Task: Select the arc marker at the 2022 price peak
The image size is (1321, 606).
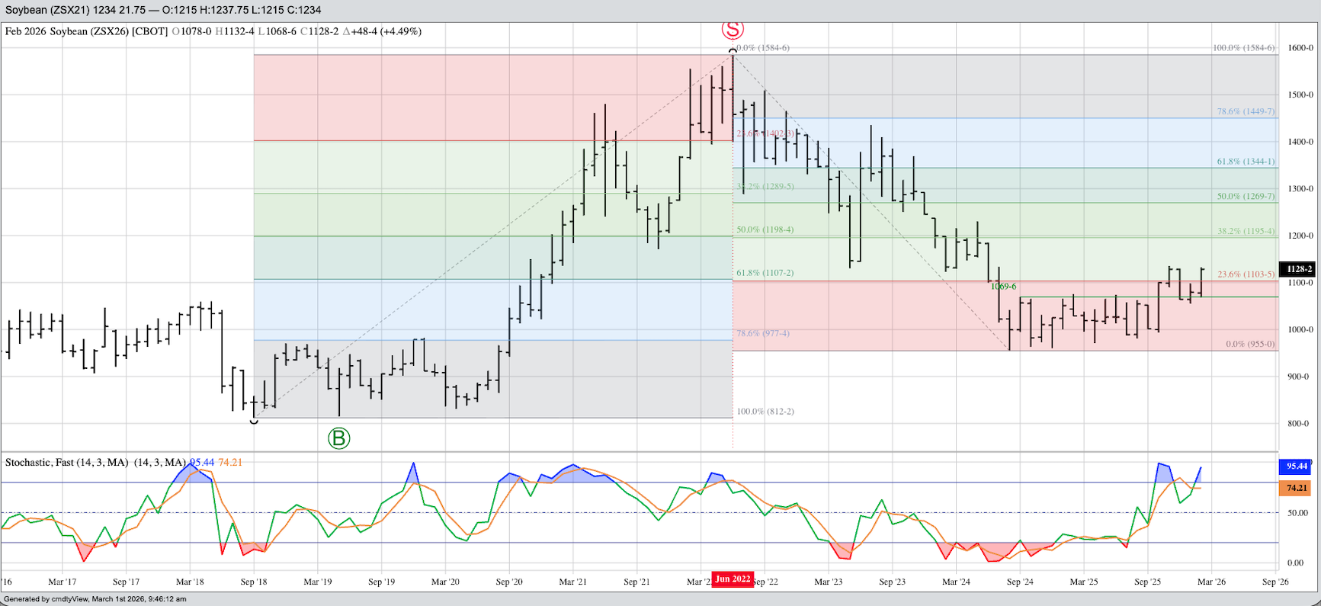Action: (x=733, y=51)
